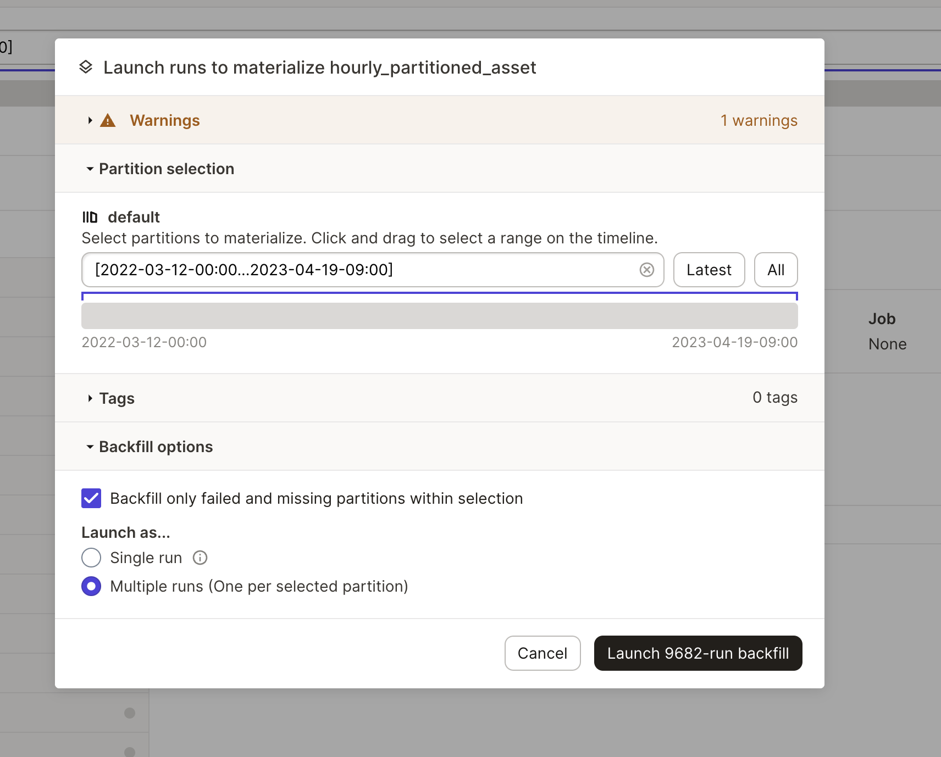Click the partition dimension icon next to 'default'
Viewport: 941px width, 757px height.
click(x=90, y=217)
